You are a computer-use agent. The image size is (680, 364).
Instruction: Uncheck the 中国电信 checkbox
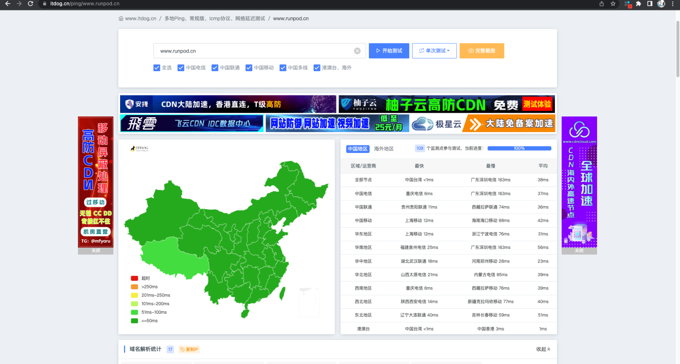tap(181, 68)
